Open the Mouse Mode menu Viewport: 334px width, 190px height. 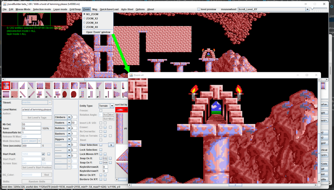[23, 9]
